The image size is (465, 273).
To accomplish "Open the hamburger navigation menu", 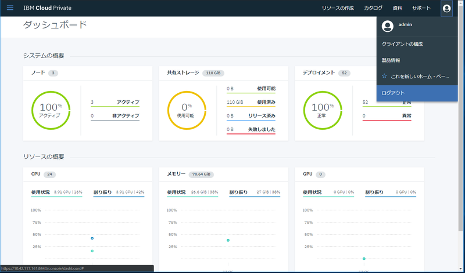I will (10, 8).
